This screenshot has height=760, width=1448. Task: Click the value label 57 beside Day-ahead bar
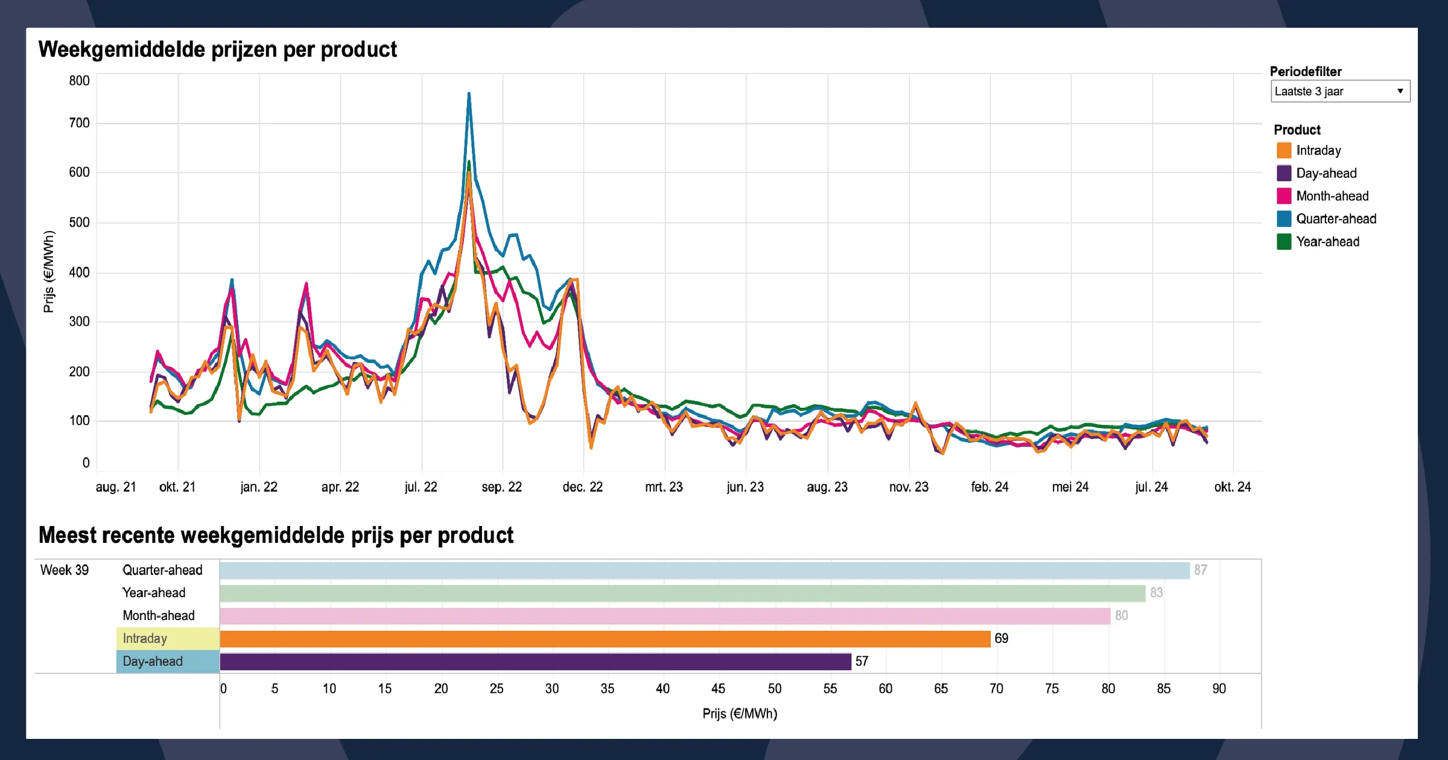tap(862, 661)
